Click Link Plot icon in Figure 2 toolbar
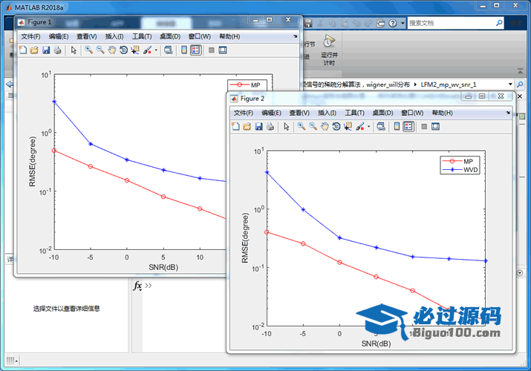531x371 pixels. [x=381, y=126]
